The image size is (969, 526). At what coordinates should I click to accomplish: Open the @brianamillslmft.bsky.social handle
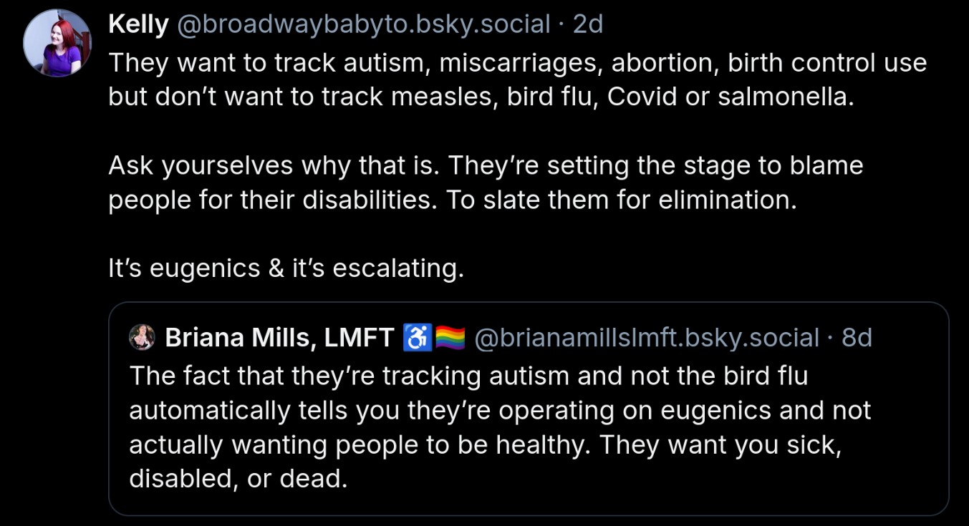click(x=647, y=337)
